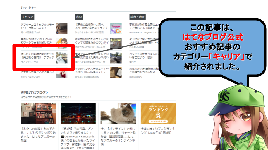Open the メソッド屋のブログ blog name
Screen dimensions: 268x150
(30, 77)
